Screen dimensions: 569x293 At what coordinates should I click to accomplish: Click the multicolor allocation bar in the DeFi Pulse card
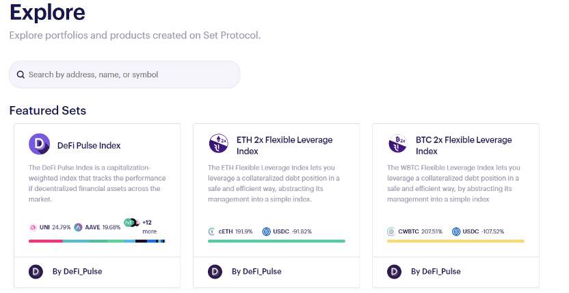click(97, 241)
